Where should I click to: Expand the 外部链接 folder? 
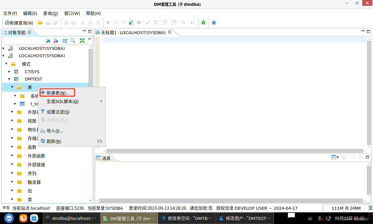click(12, 164)
